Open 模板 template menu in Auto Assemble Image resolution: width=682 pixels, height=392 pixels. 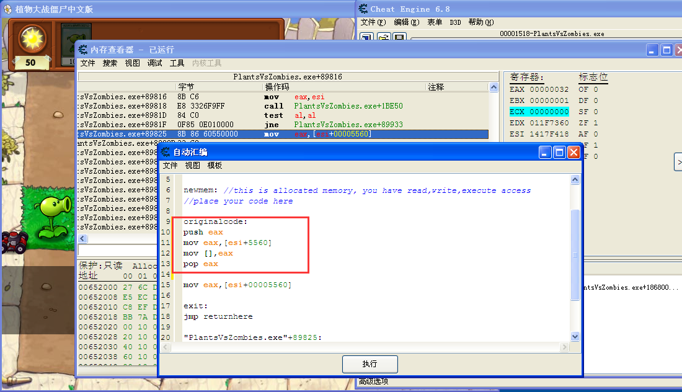pos(215,166)
